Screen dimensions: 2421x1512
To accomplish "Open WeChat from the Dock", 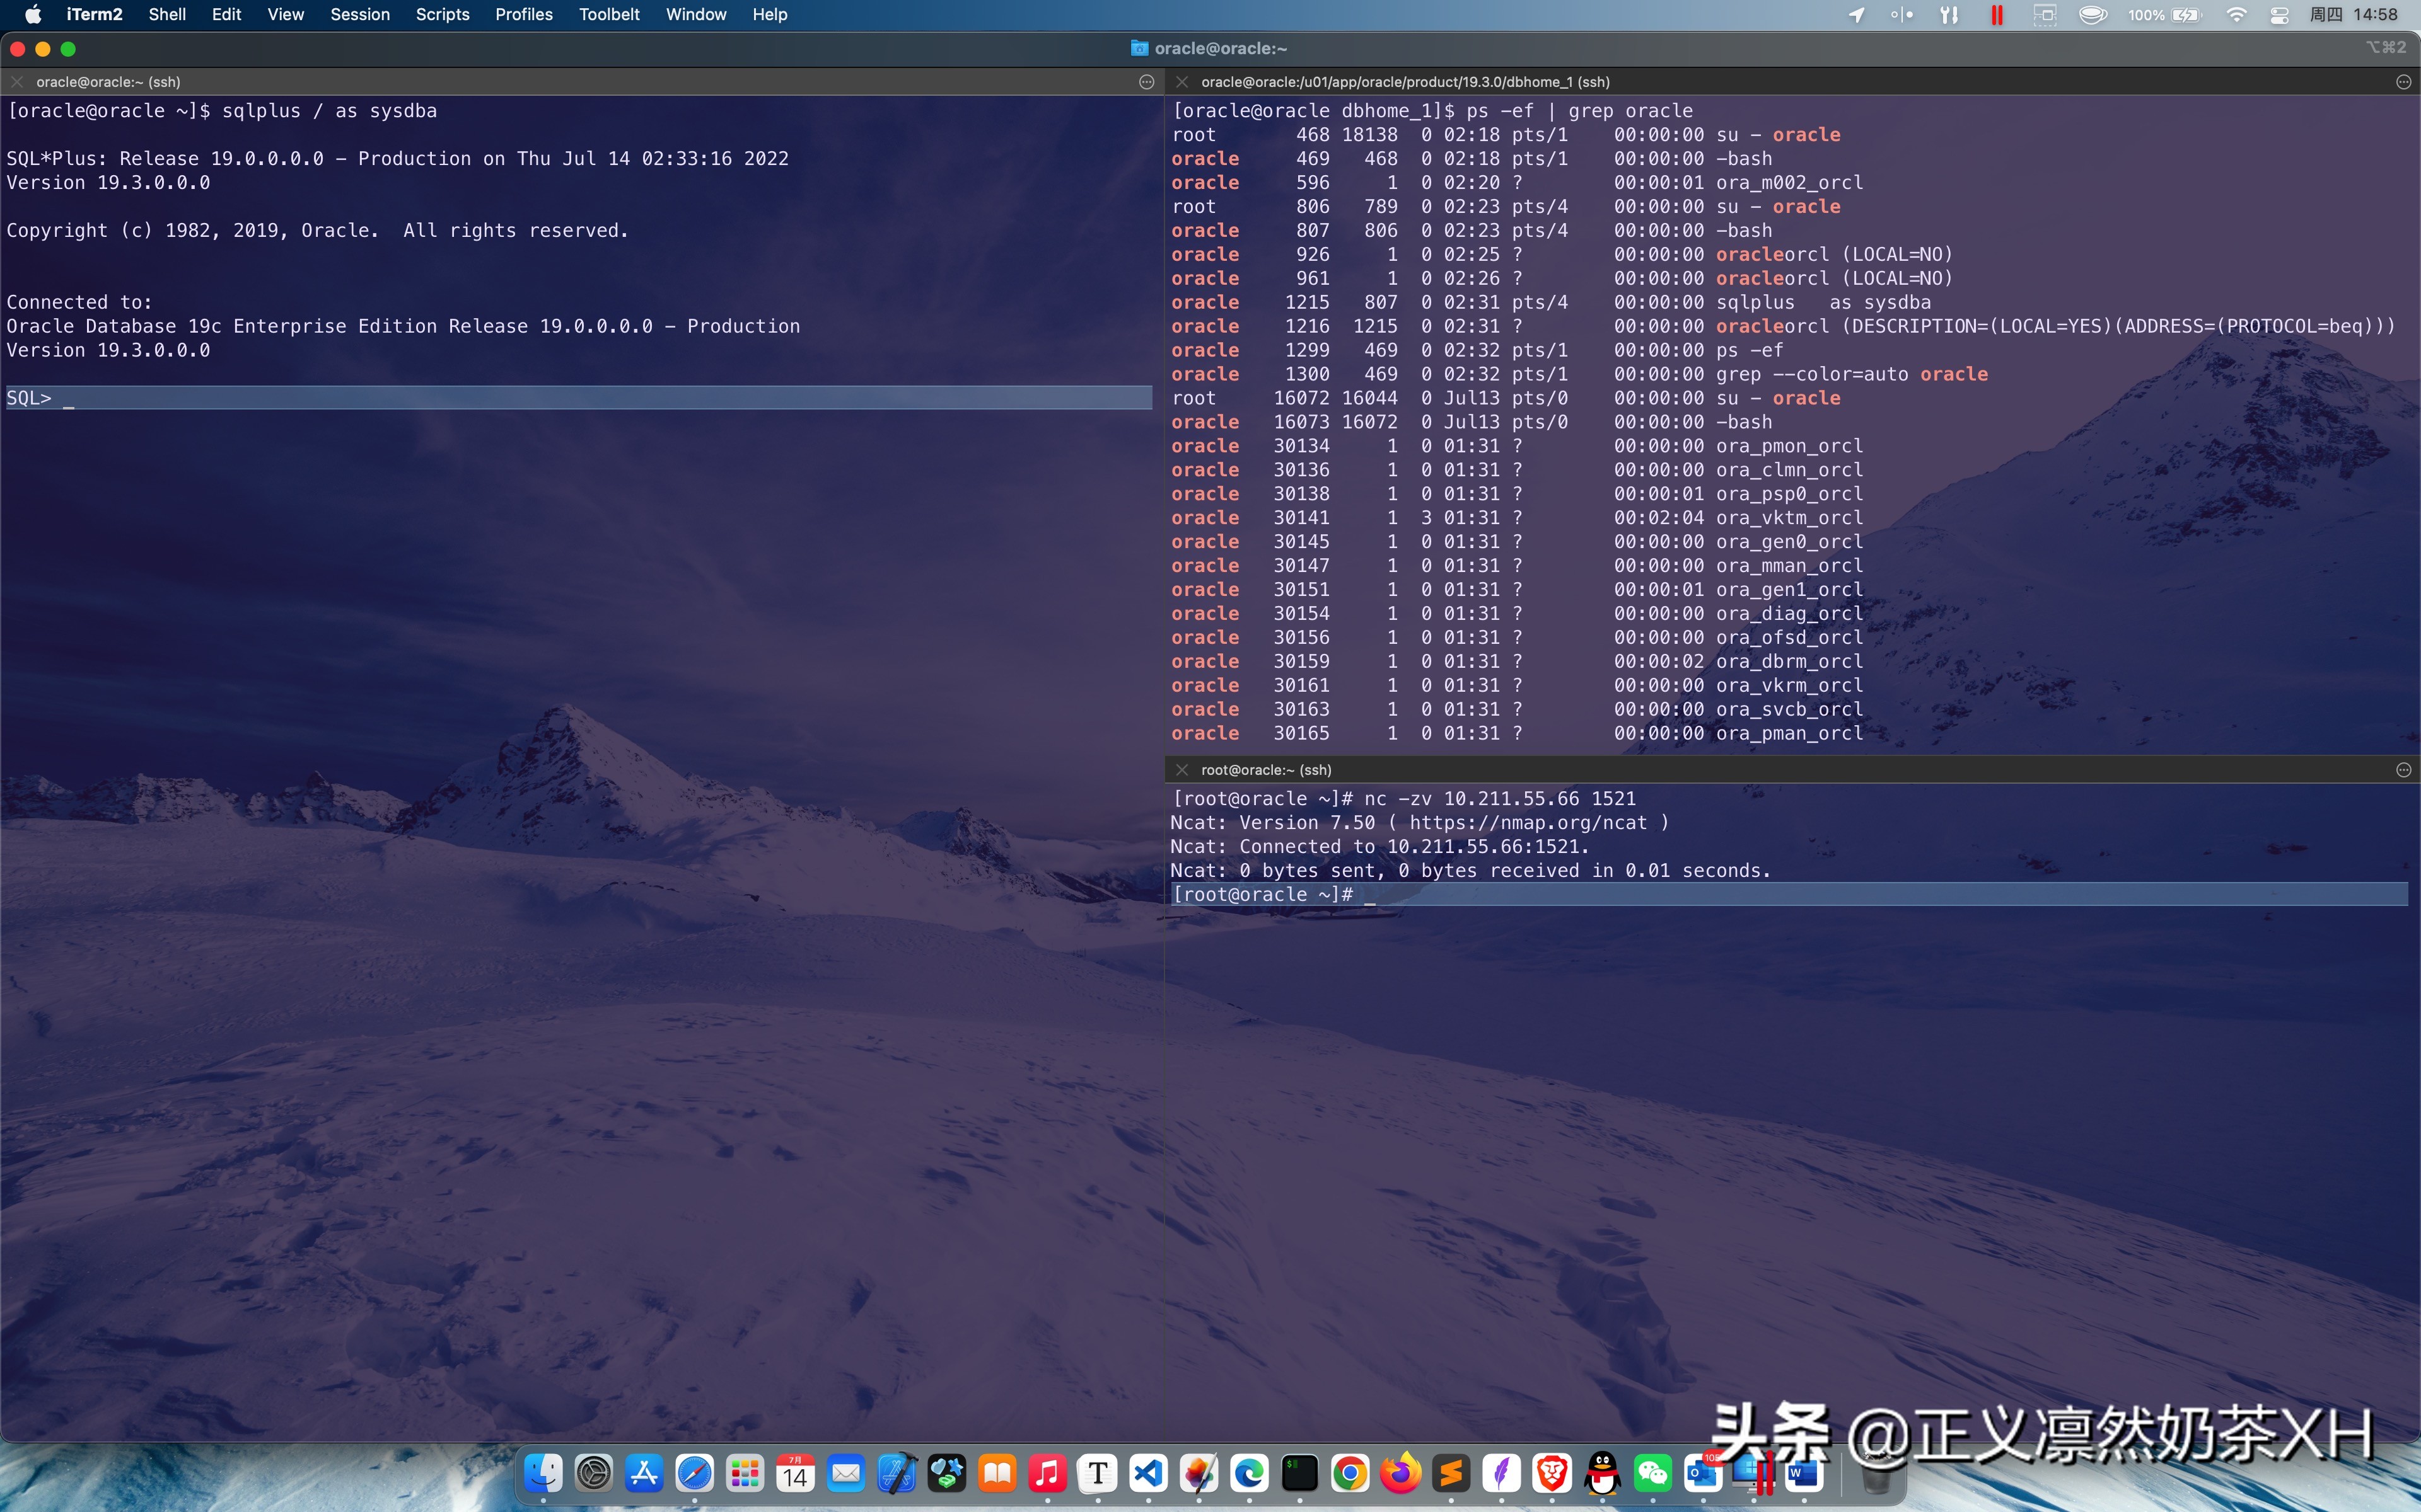I will [1652, 1473].
